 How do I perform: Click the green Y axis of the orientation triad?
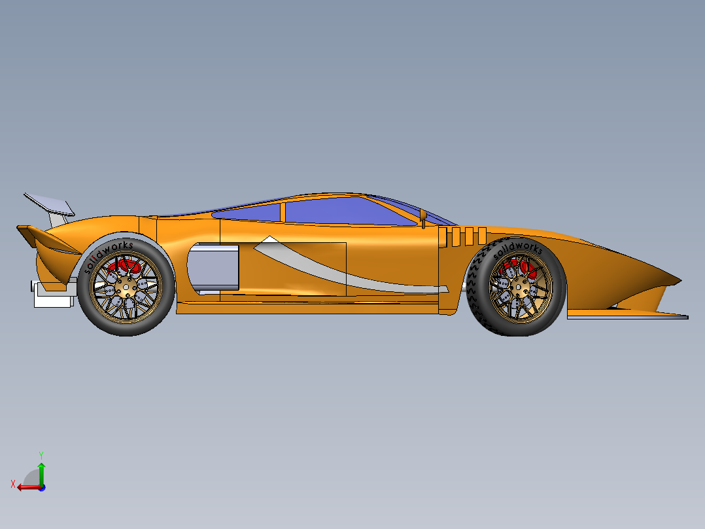pyautogui.click(x=41, y=474)
